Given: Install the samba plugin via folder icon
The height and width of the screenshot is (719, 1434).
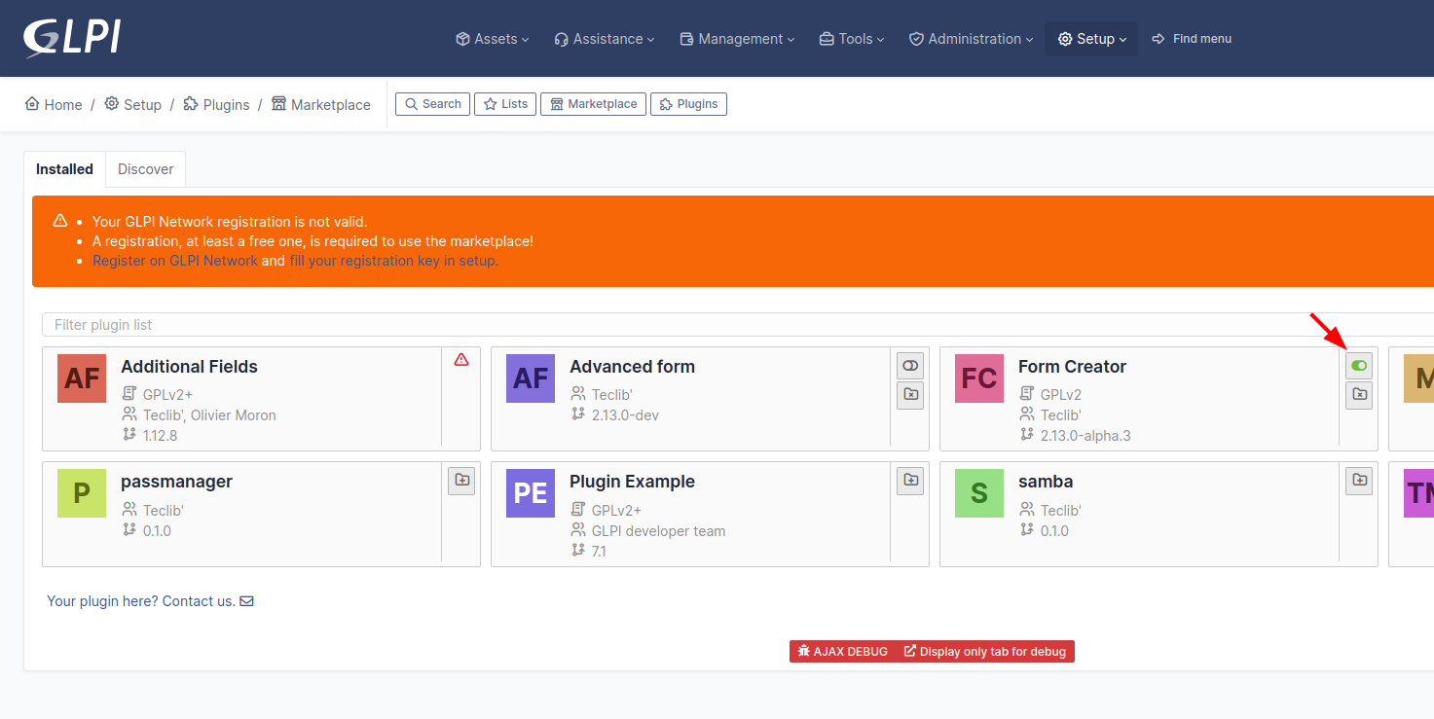Looking at the screenshot, I should click(x=1358, y=480).
